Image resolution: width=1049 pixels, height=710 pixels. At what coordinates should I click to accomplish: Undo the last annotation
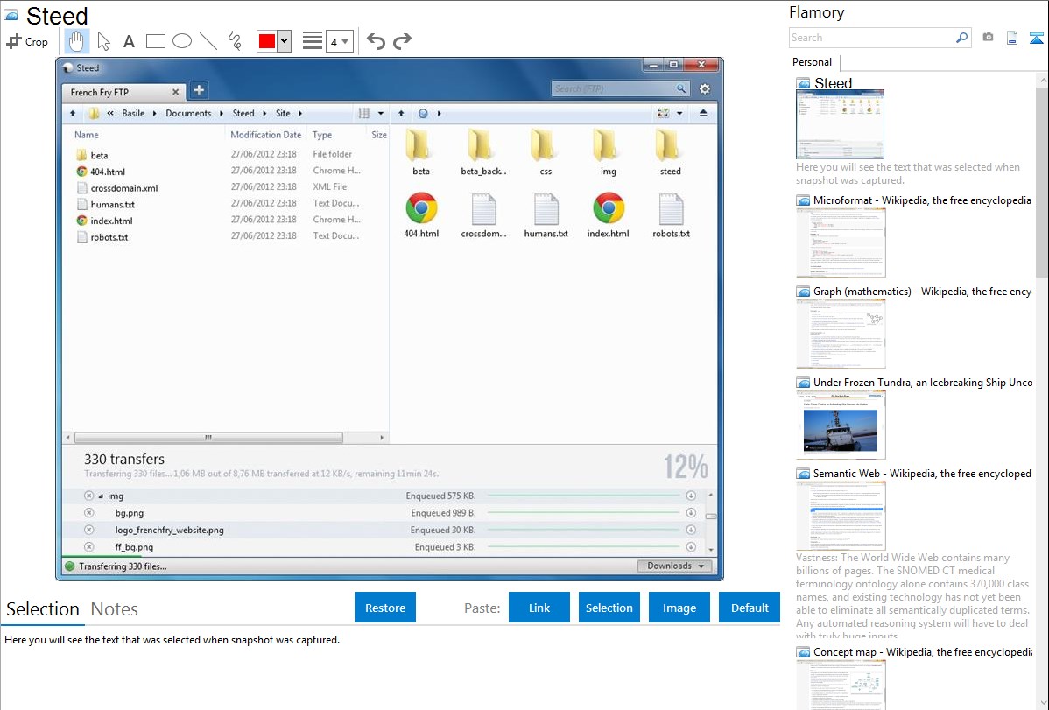(x=376, y=41)
